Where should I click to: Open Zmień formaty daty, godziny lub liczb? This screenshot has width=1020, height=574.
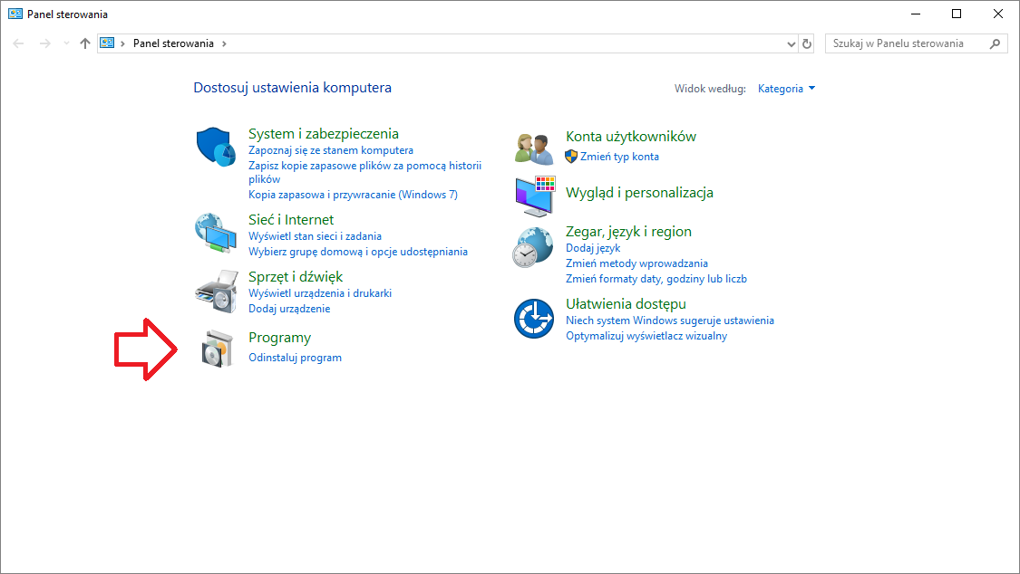click(656, 279)
